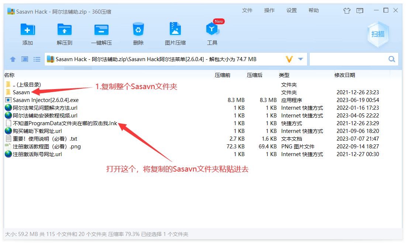Select 重要!使用说明(必看).txt file name
This screenshot has height=243, width=406.
pos(45,139)
